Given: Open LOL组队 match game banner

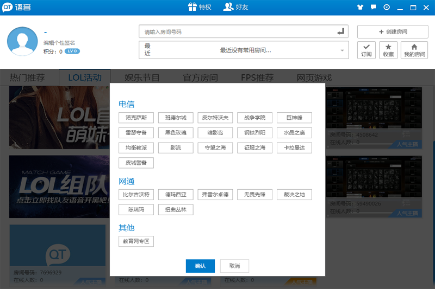Looking at the screenshot, I should point(59,187).
